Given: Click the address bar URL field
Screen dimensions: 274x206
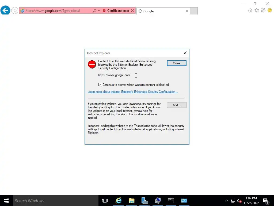Looking at the screenshot, I should [x=59, y=11].
